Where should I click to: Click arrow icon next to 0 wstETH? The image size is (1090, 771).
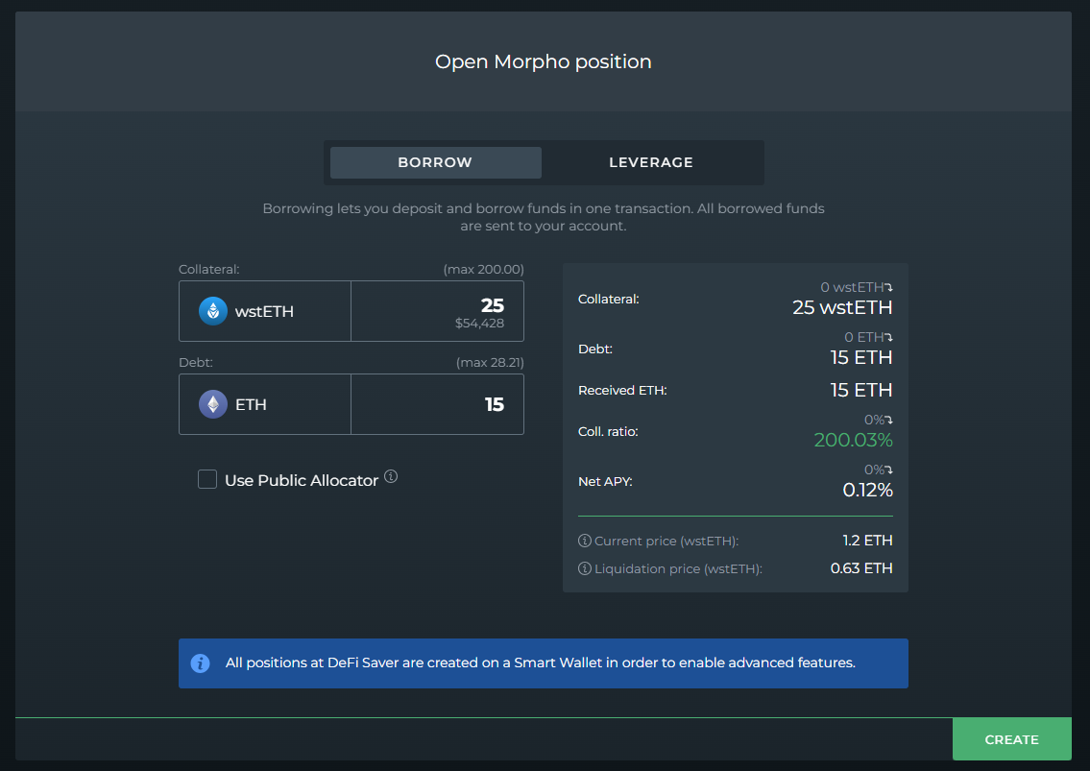[x=888, y=287]
